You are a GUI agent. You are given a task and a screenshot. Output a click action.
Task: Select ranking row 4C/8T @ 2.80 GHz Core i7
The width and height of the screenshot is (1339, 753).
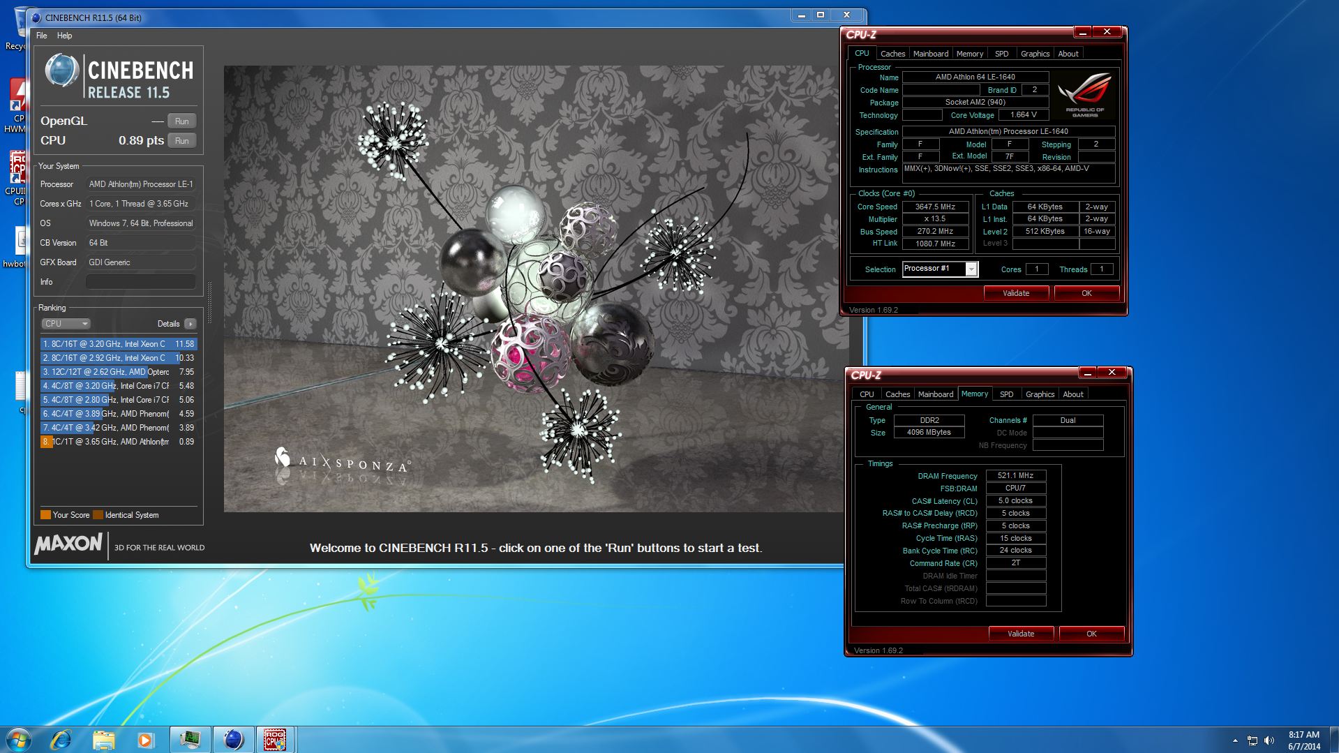click(x=119, y=400)
